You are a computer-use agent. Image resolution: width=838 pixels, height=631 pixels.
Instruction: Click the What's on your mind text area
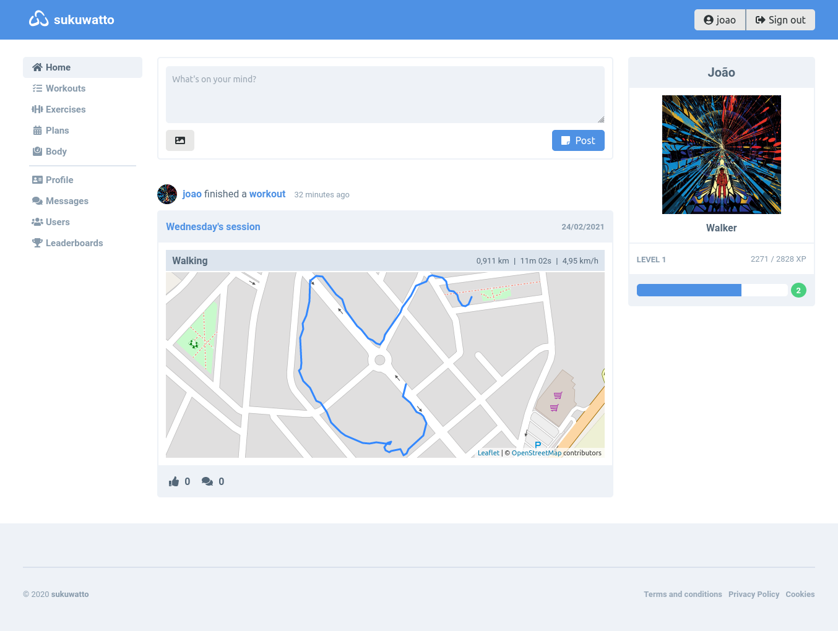pos(385,94)
